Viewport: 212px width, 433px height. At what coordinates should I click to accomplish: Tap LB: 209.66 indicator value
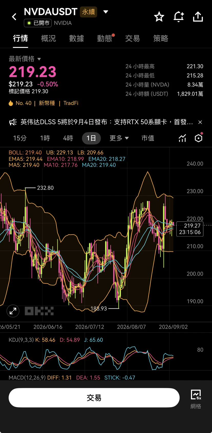[x=90, y=152]
